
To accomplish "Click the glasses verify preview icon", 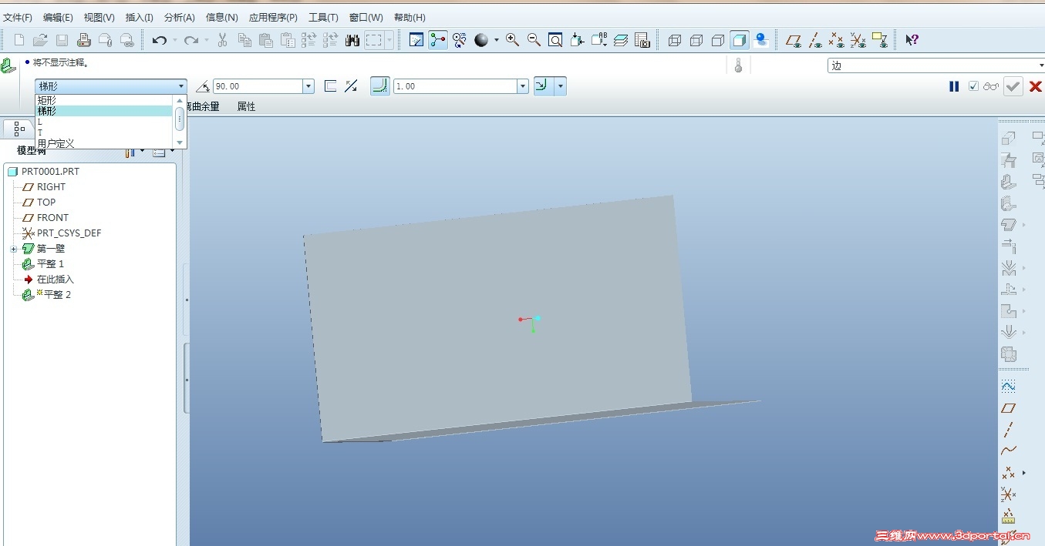I will pos(991,86).
